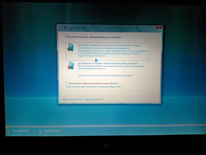Click the heading 'Получение важных обновлений для установки'
206x155 pixels.
click(x=93, y=37)
